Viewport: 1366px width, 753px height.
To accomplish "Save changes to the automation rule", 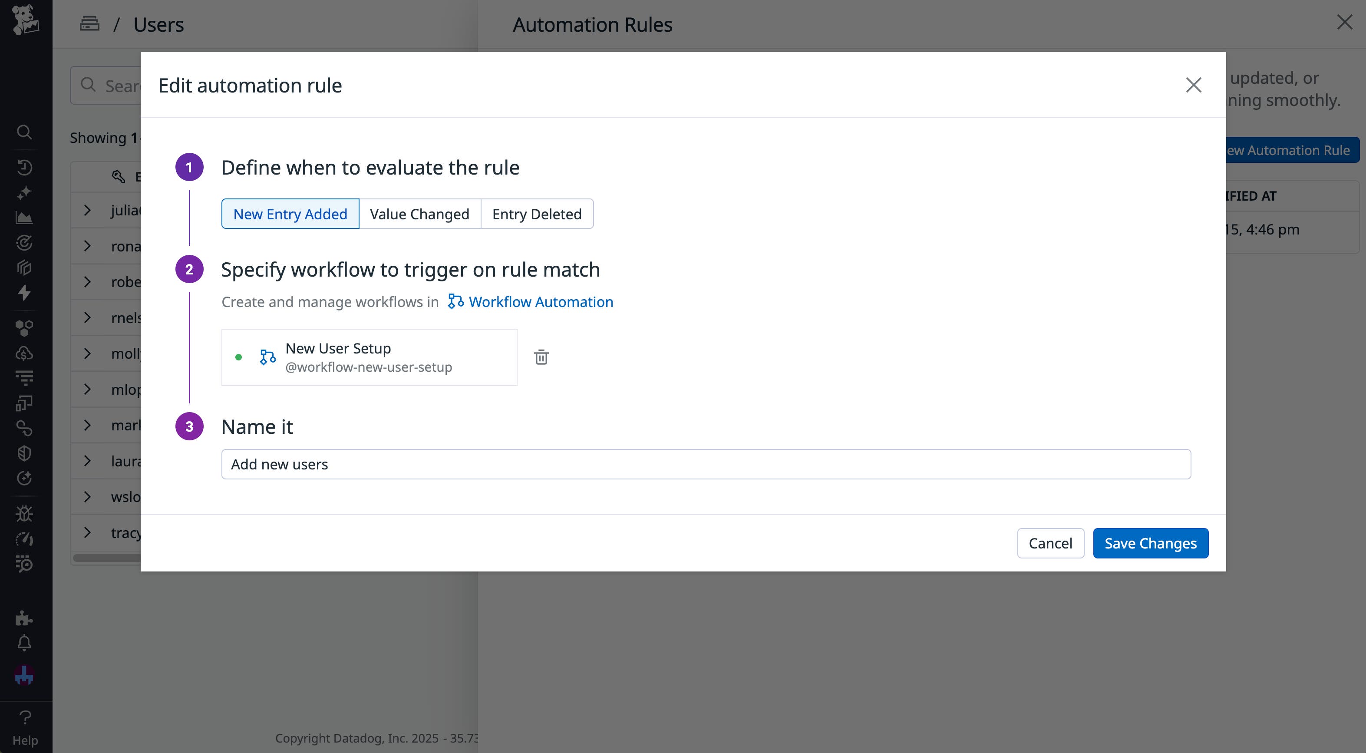I will point(1150,543).
